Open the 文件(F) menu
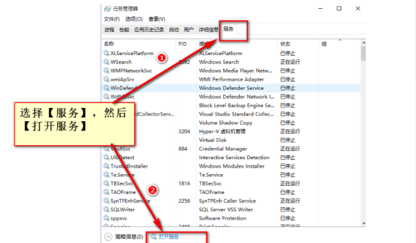416x243 pixels. point(112,19)
